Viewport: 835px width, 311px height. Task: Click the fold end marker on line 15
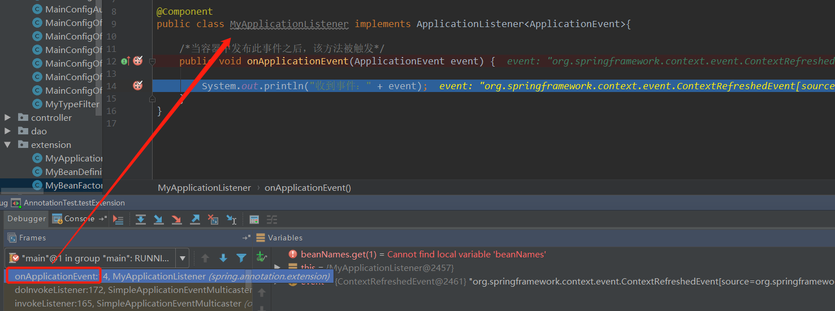click(x=152, y=98)
